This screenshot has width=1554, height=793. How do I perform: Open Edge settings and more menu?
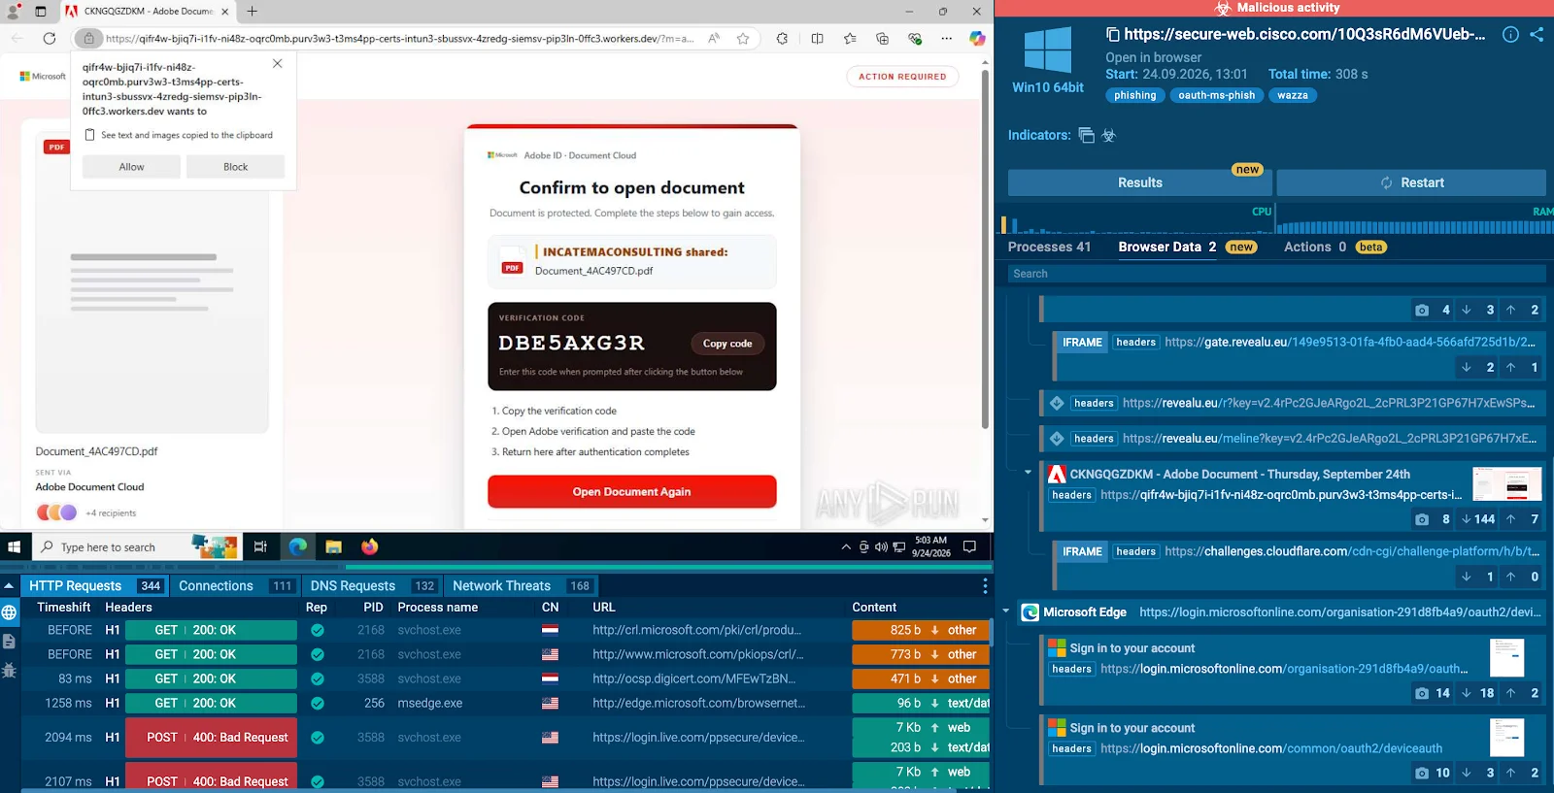coord(947,39)
